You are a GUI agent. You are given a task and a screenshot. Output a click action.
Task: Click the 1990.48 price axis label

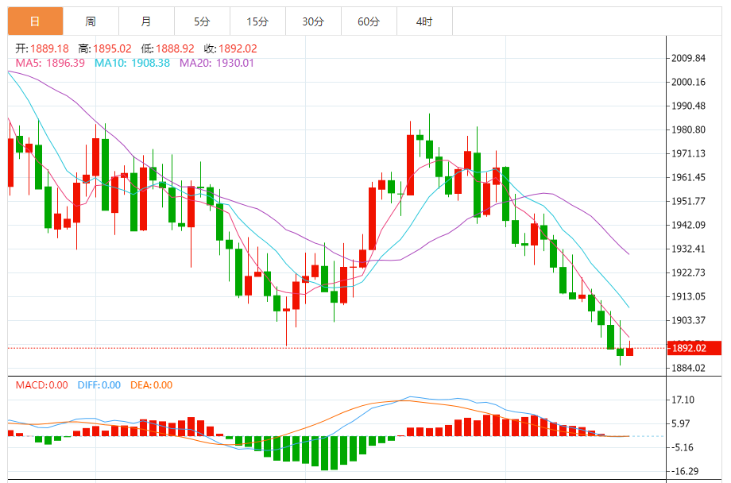pos(688,106)
